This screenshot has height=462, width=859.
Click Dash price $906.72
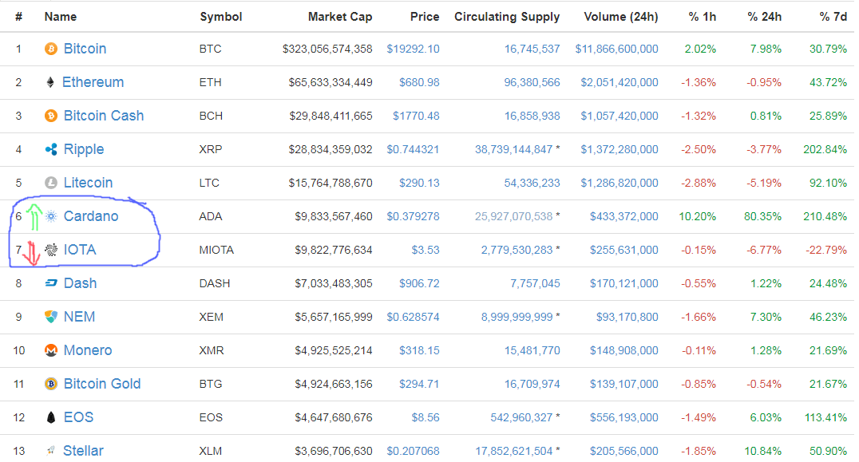[x=419, y=283]
